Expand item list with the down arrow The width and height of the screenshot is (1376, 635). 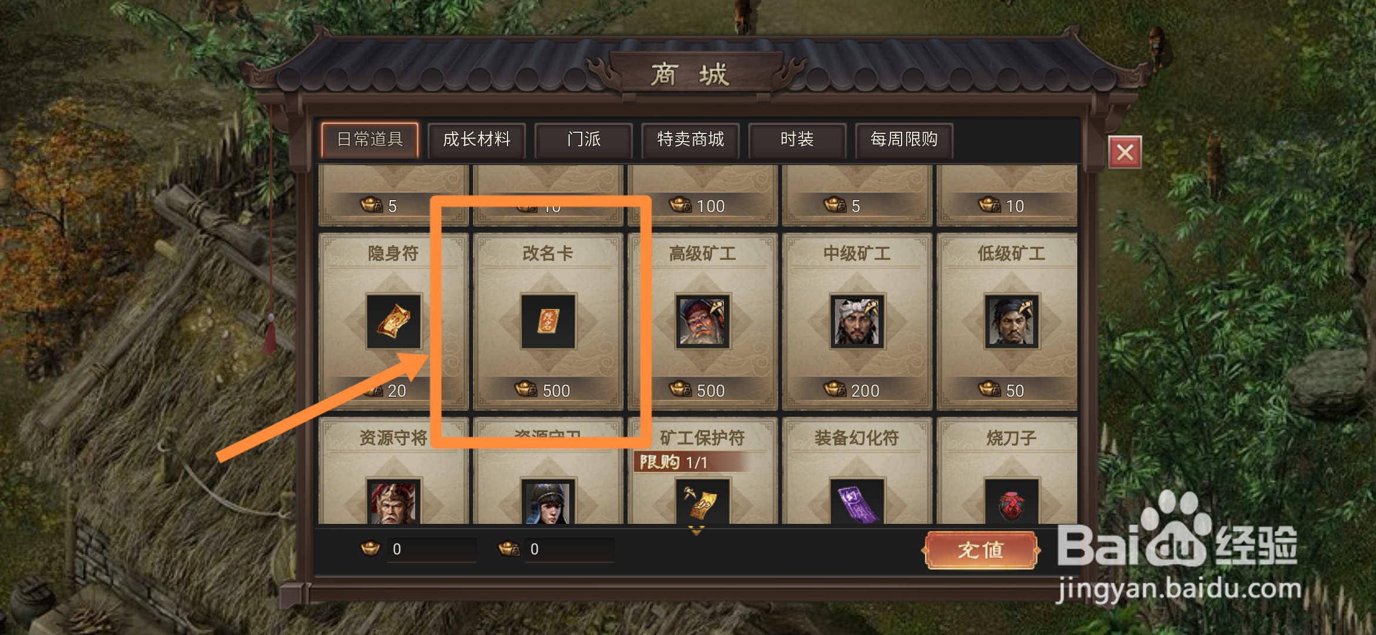tap(696, 532)
